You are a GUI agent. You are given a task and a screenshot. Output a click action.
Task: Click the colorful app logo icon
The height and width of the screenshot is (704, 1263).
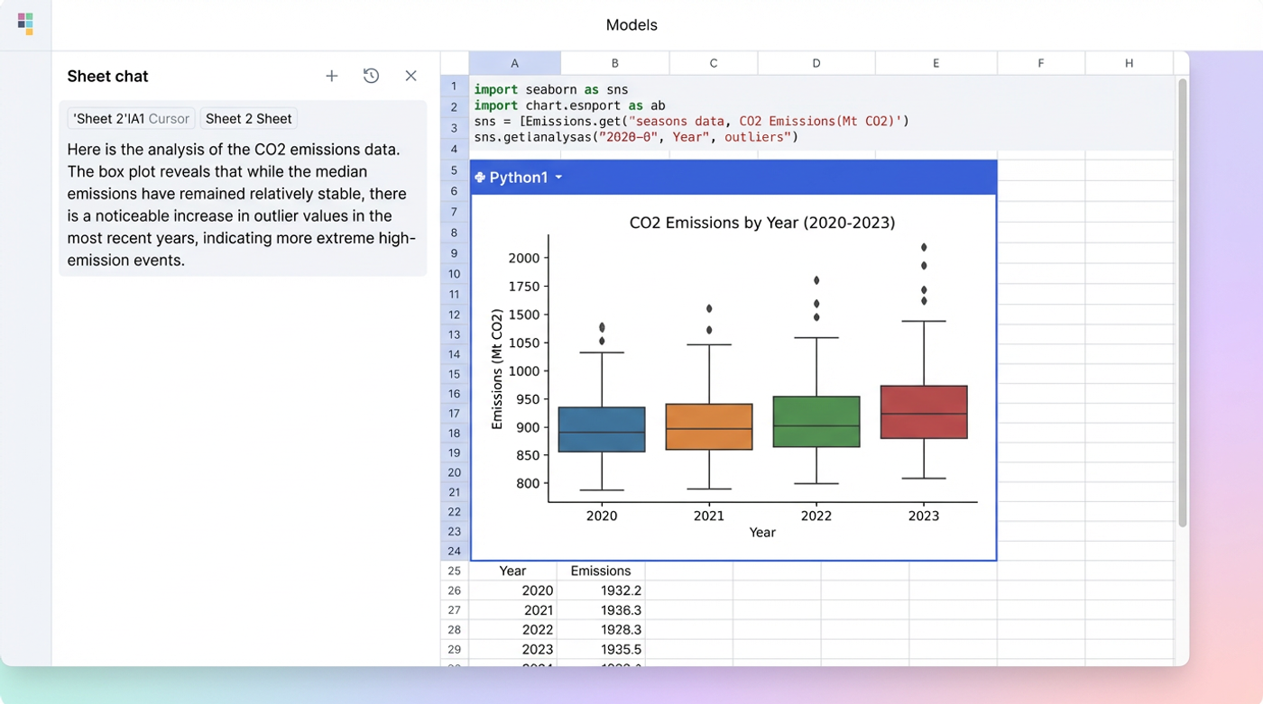coord(25,23)
